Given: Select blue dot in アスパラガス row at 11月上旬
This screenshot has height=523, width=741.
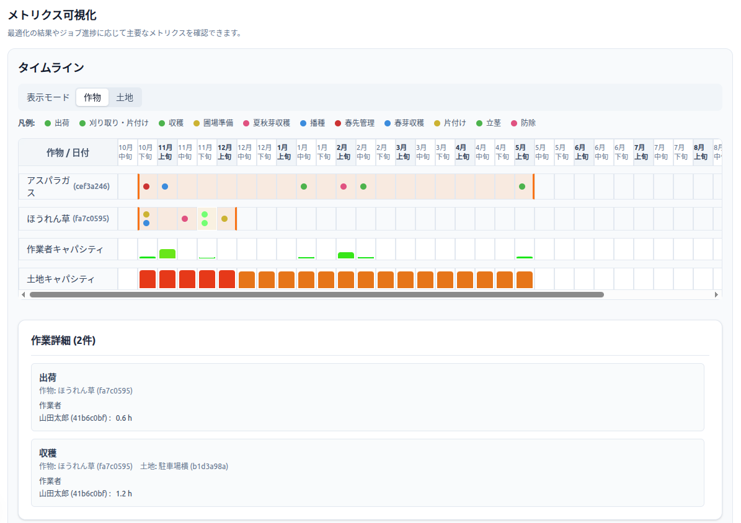Looking at the screenshot, I should (165, 187).
